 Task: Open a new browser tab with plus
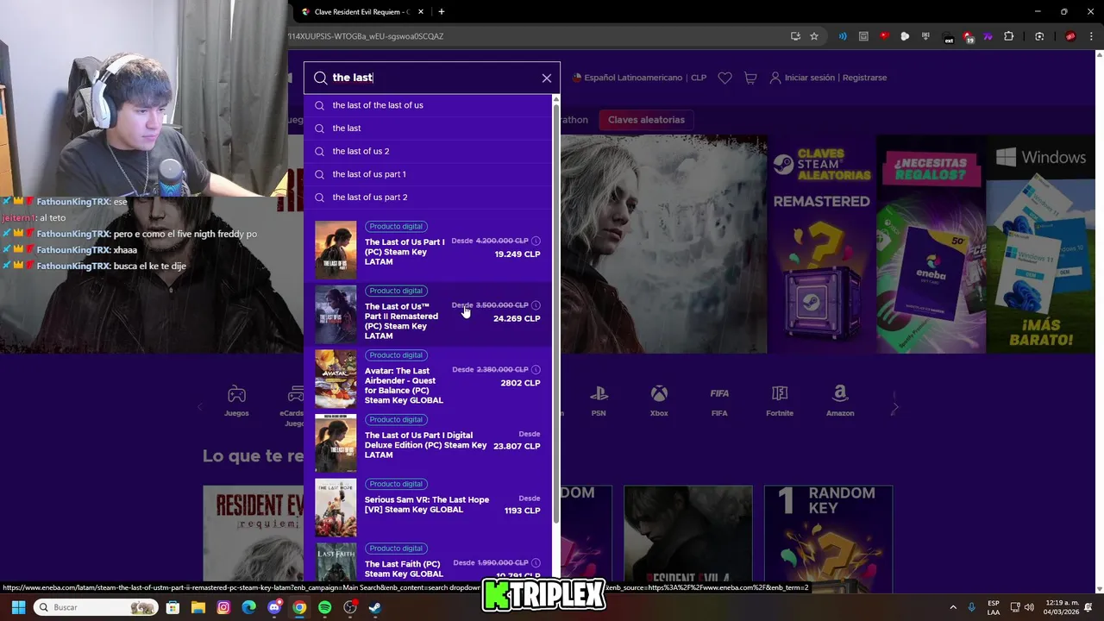[442, 12]
